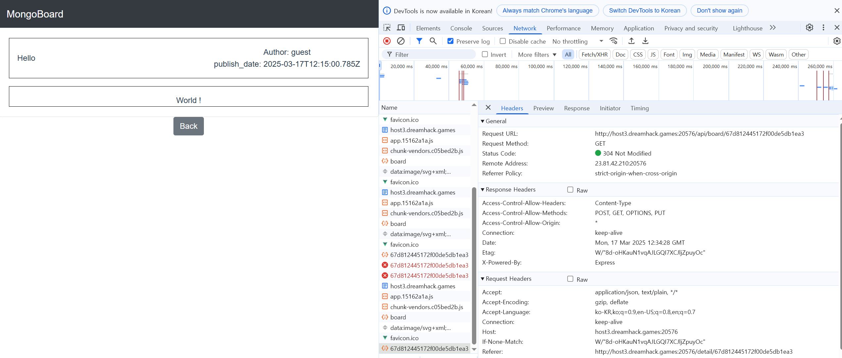The image size is (842, 358).
Task: Open network search magnifier
Action: [433, 41]
